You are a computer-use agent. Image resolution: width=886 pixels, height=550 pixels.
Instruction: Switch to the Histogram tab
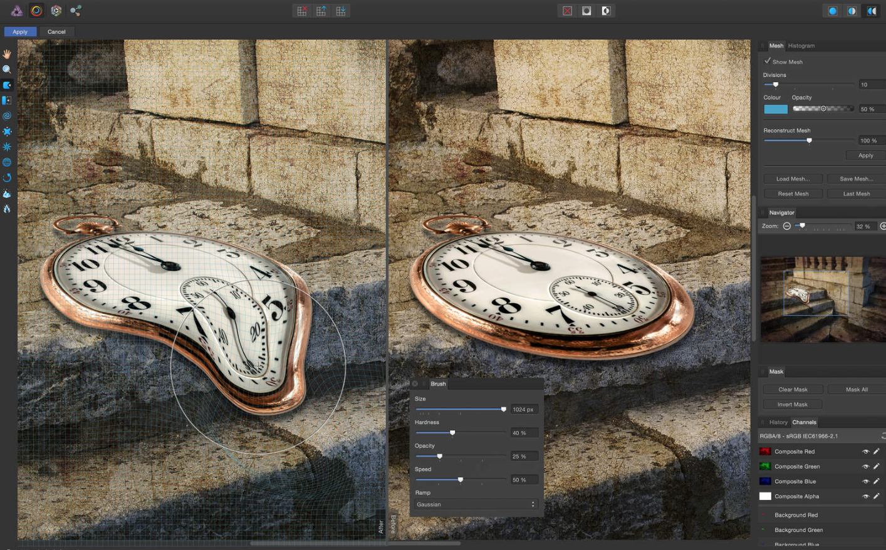point(801,46)
